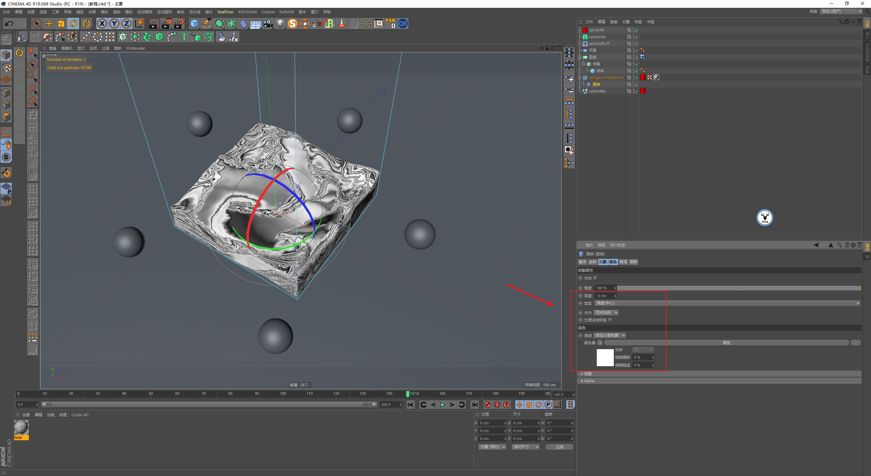Toggle xpEmitter enabled checkmark
This screenshot has width=871, height=476.
pyautogui.click(x=637, y=91)
